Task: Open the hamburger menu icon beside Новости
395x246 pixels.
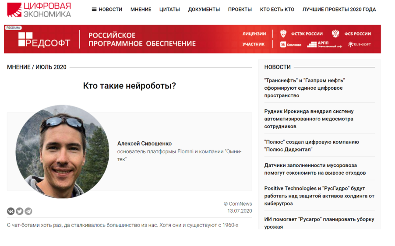Action: [94, 9]
